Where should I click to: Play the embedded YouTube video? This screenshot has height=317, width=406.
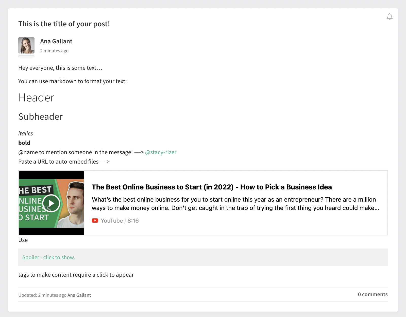click(x=51, y=203)
